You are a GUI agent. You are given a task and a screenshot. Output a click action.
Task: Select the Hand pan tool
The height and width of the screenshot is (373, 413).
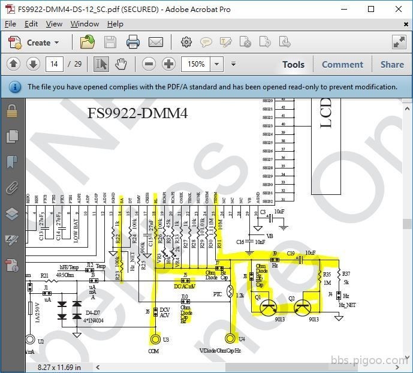121,64
